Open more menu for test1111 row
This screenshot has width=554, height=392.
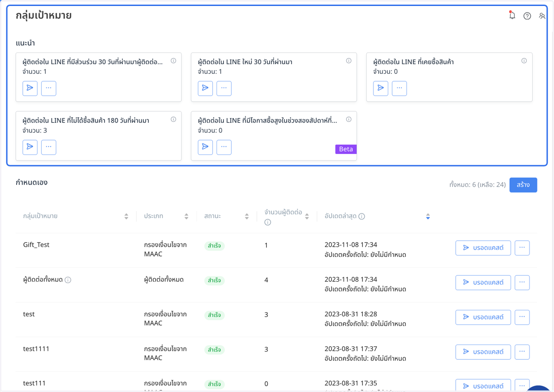(522, 352)
